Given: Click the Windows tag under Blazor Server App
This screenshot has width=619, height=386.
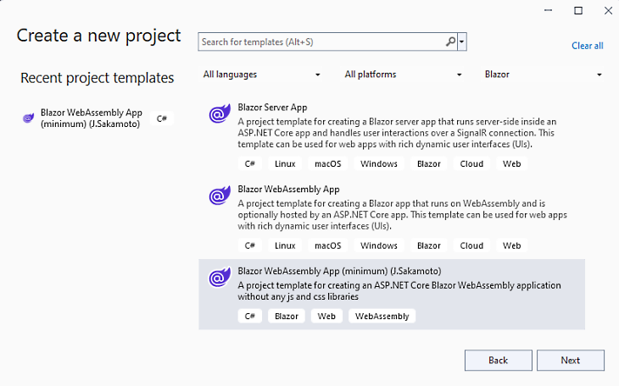Looking at the screenshot, I should [x=379, y=163].
